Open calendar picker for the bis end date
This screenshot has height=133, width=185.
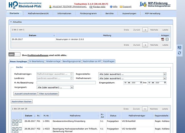click(165, 83)
